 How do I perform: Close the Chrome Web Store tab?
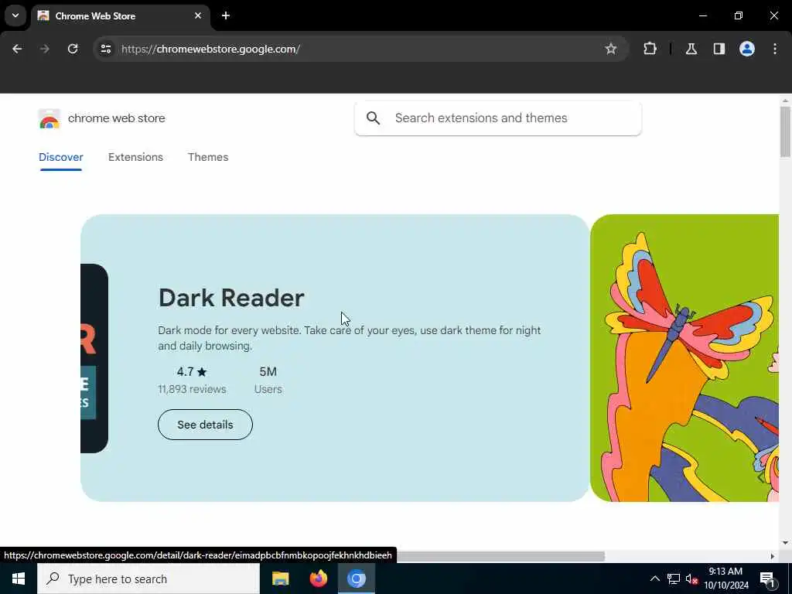198,15
